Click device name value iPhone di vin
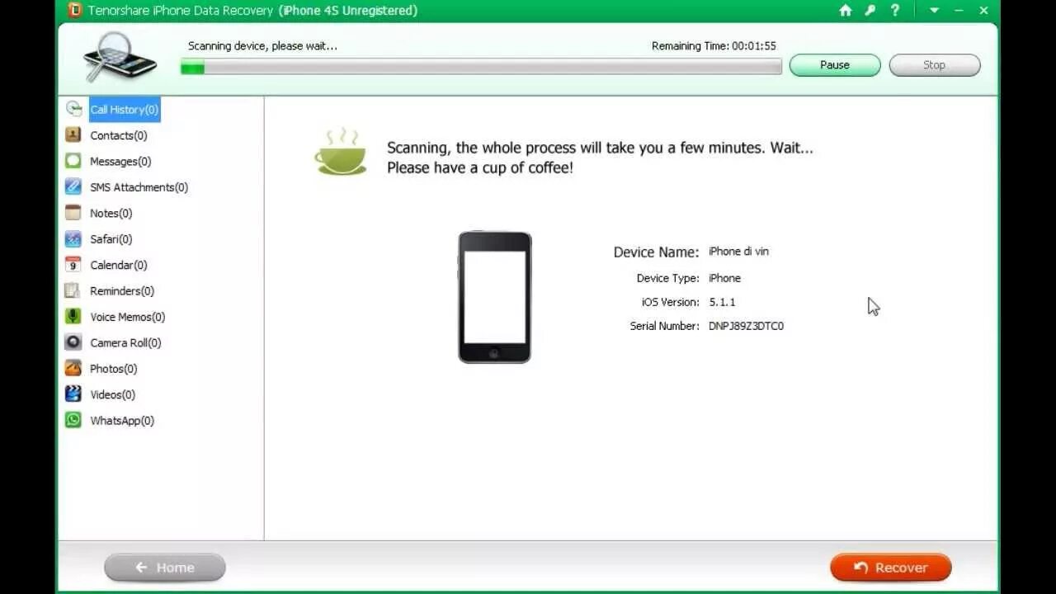The width and height of the screenshot is (1056, 594). [x=738, y=252]
